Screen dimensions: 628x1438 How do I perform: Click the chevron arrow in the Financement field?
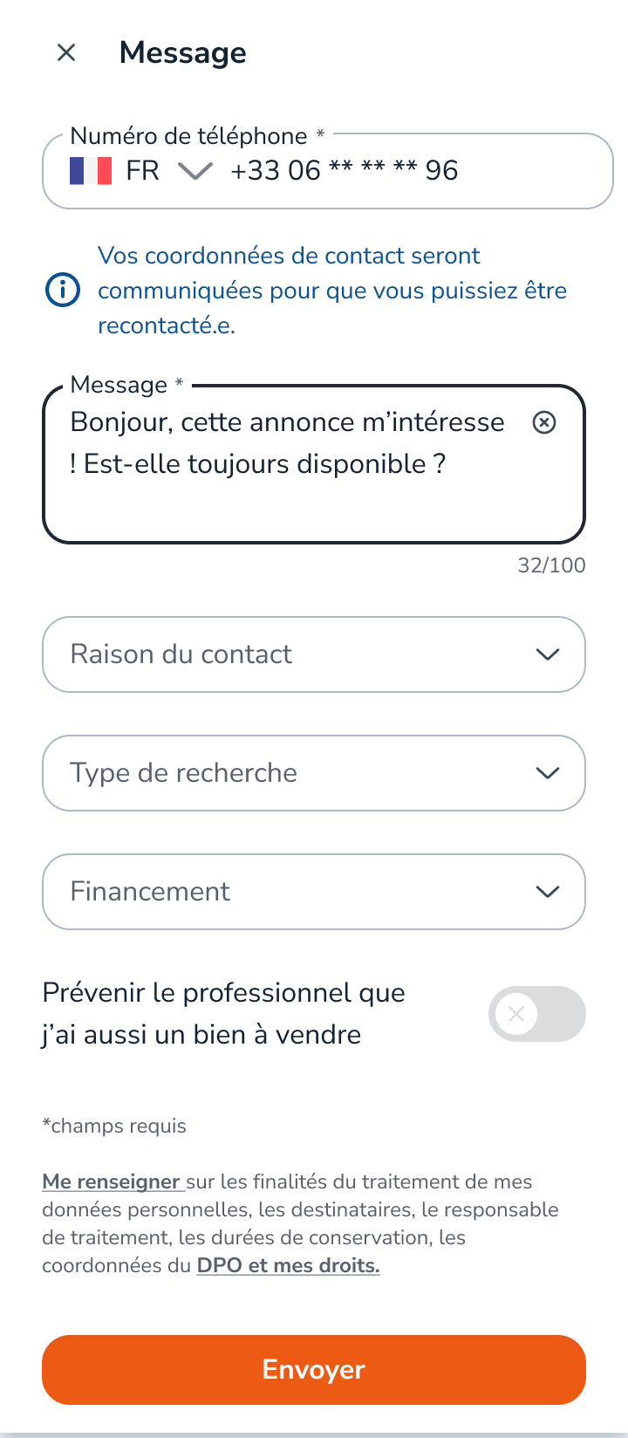point(547,892)
